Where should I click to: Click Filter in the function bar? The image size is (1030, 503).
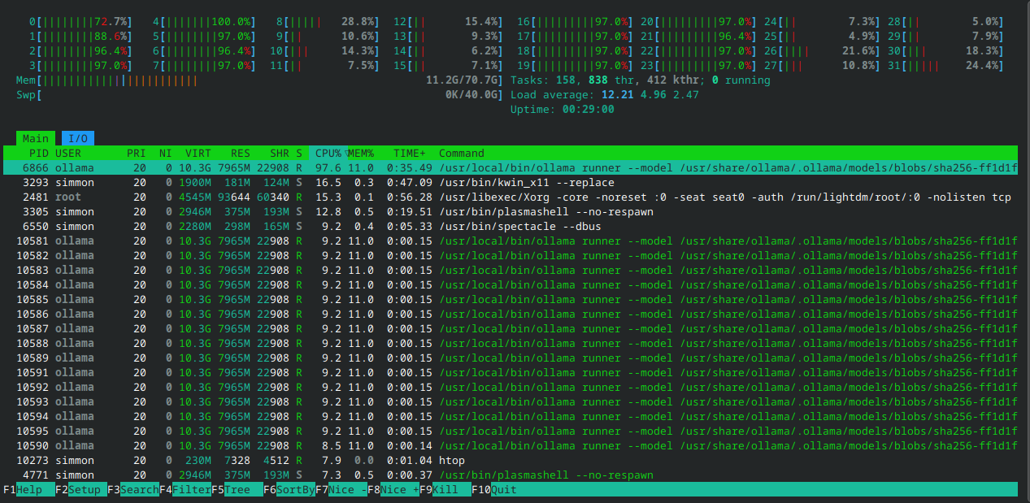(x=185, y=490)
